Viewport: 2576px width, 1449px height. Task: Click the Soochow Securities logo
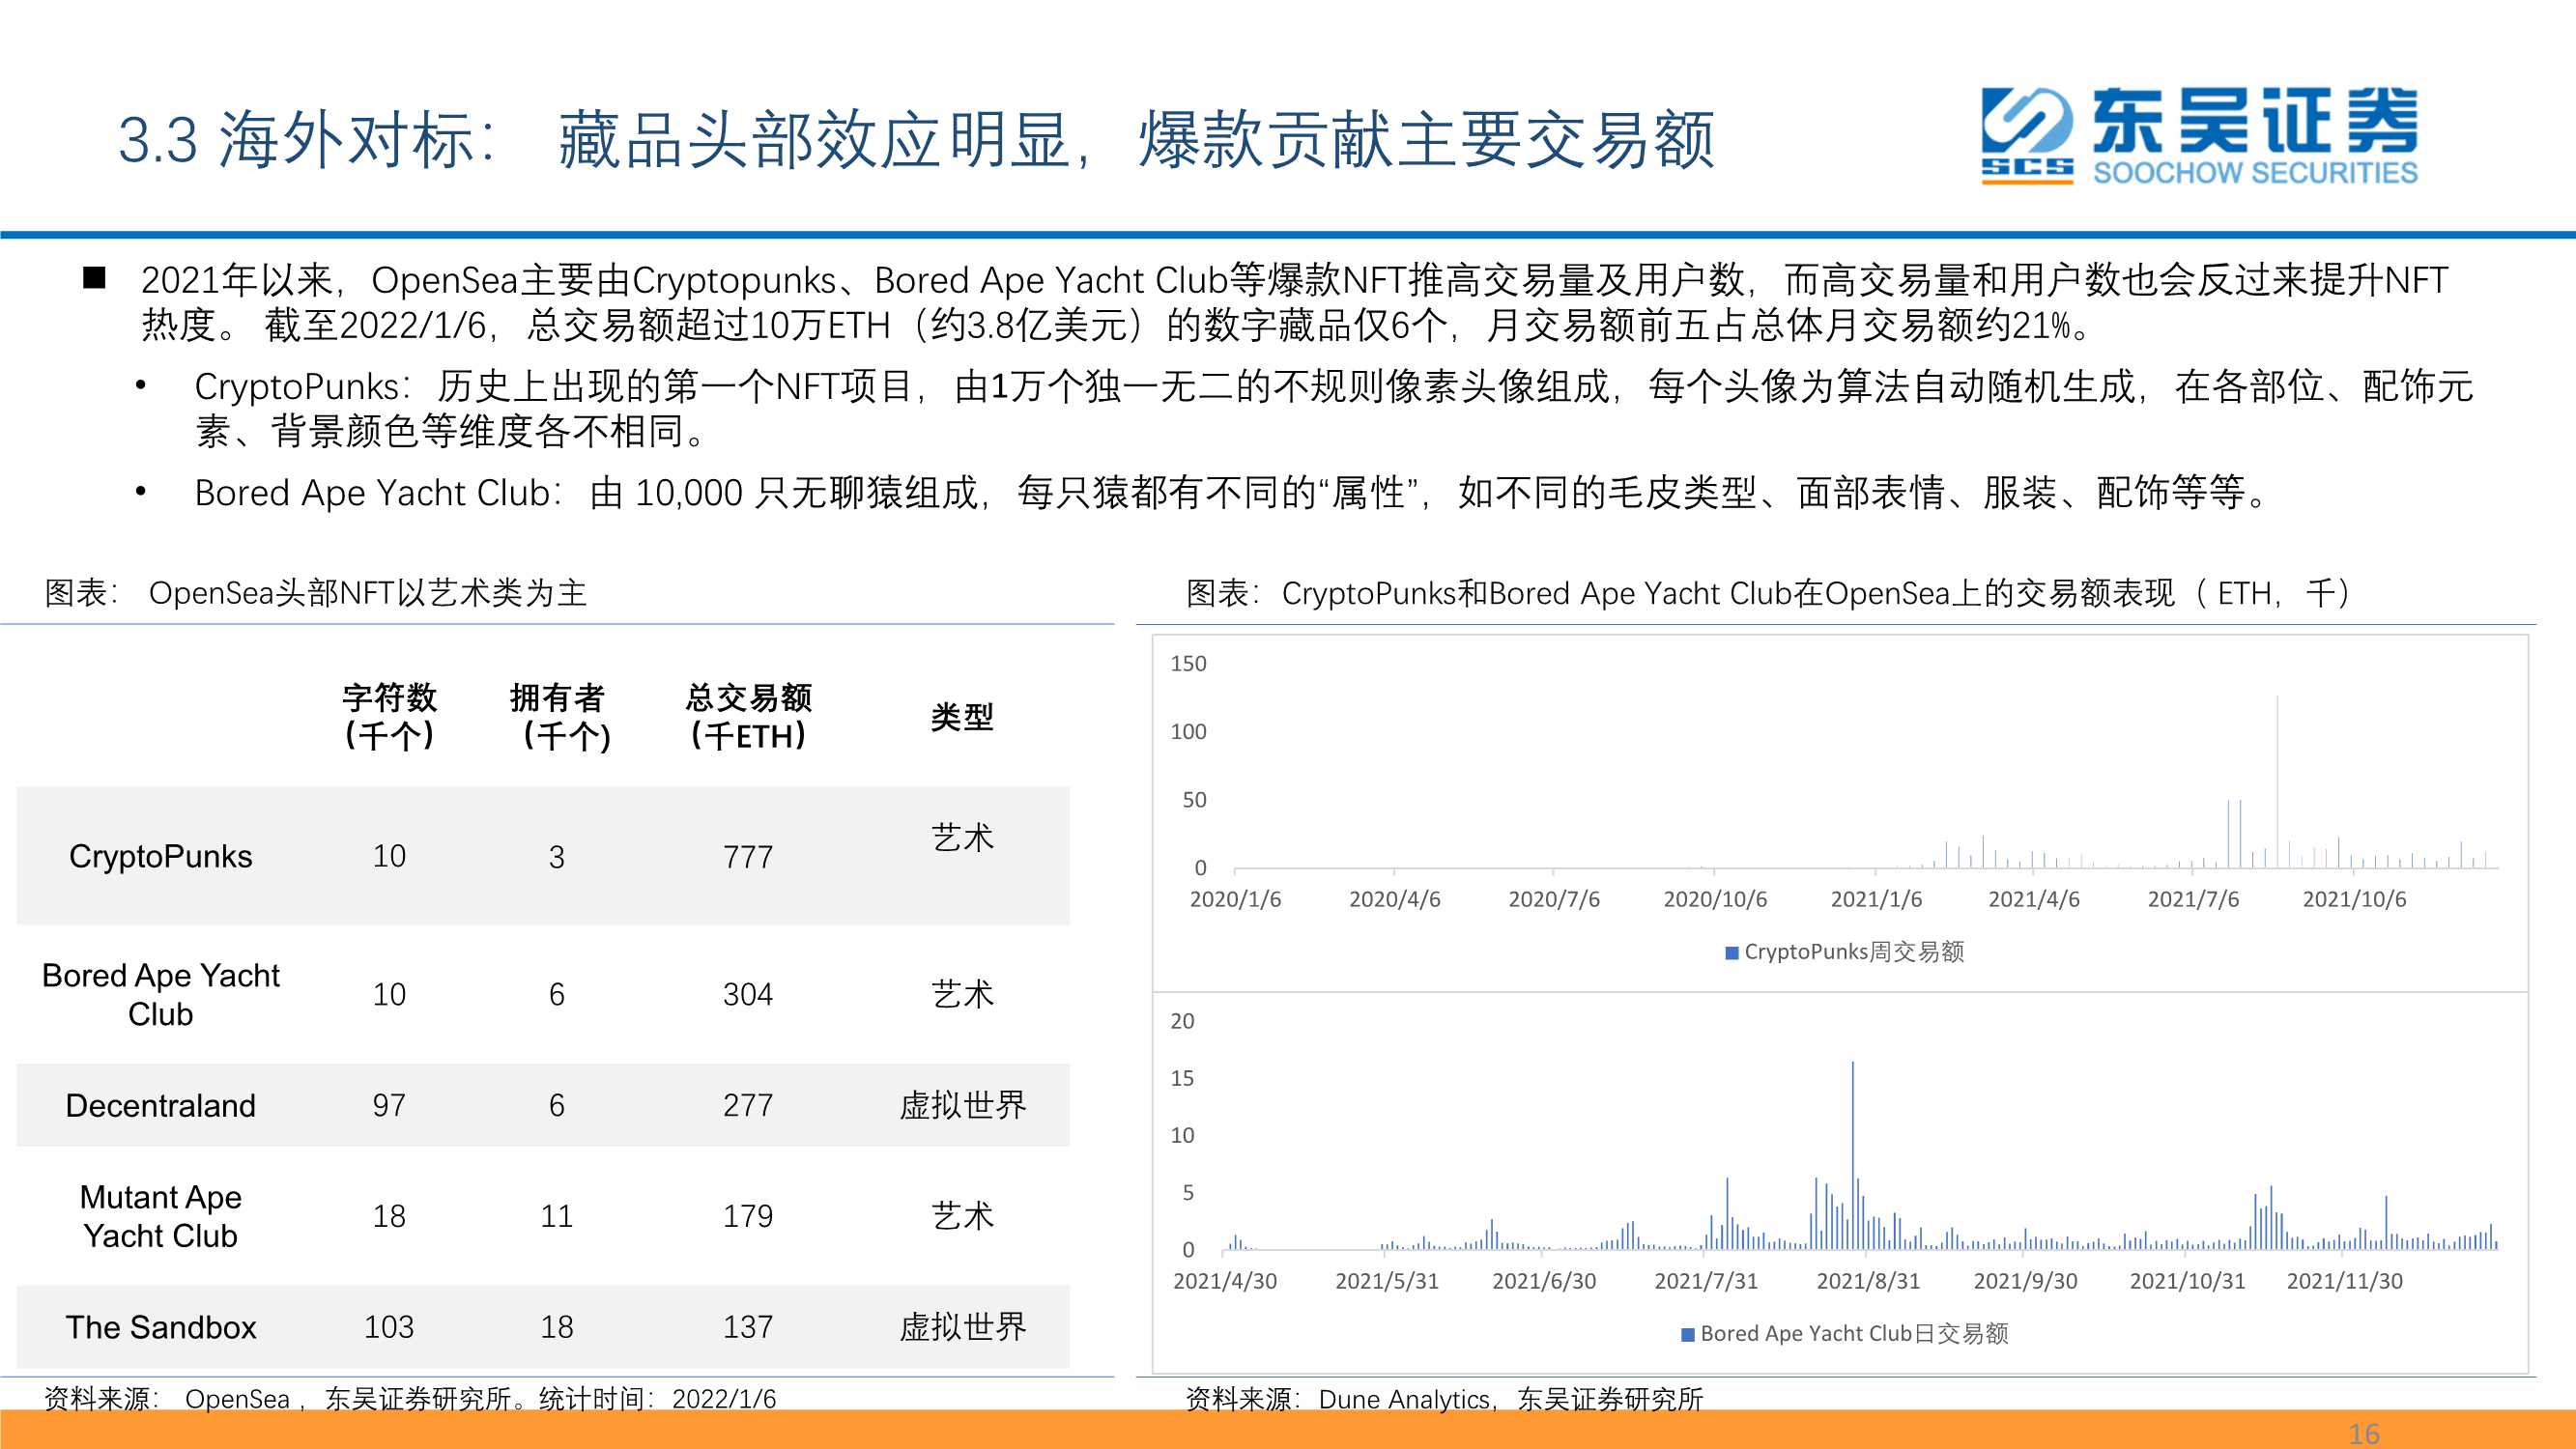click(2199, 136)
